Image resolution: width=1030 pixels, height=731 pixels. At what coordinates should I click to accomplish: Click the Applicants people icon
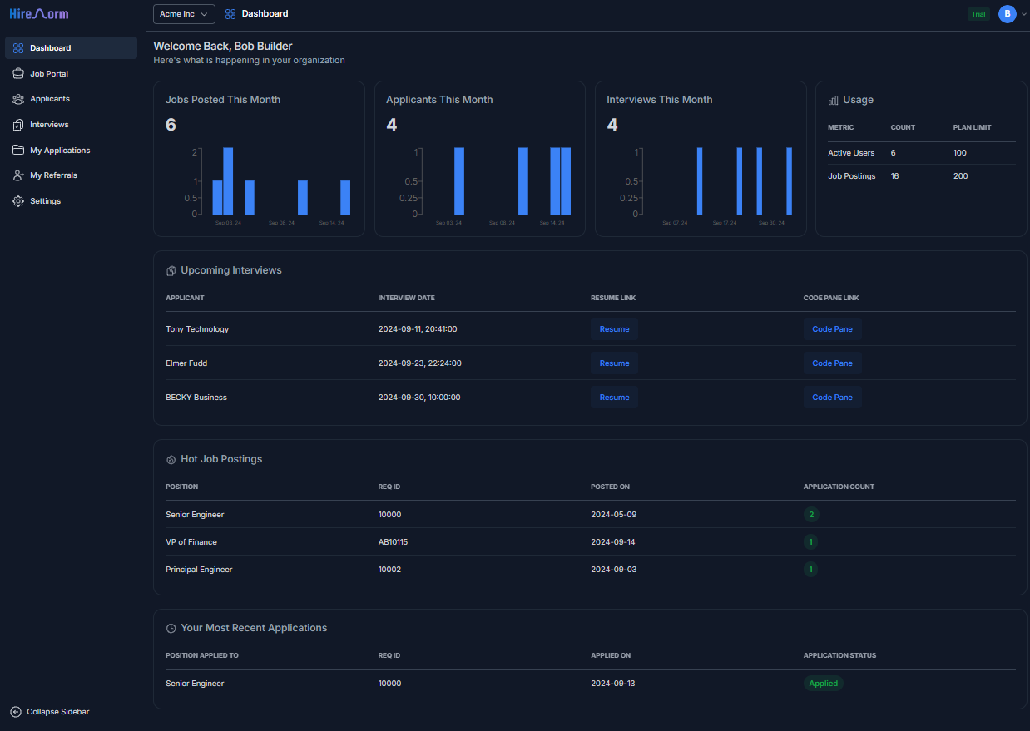[18, 99]
